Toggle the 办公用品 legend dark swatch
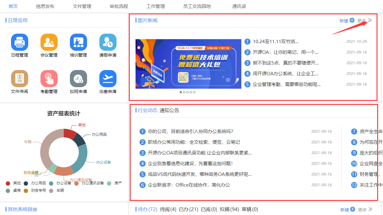Image resolution: width=383 pixels, height=215 pixels. (26, 183)
